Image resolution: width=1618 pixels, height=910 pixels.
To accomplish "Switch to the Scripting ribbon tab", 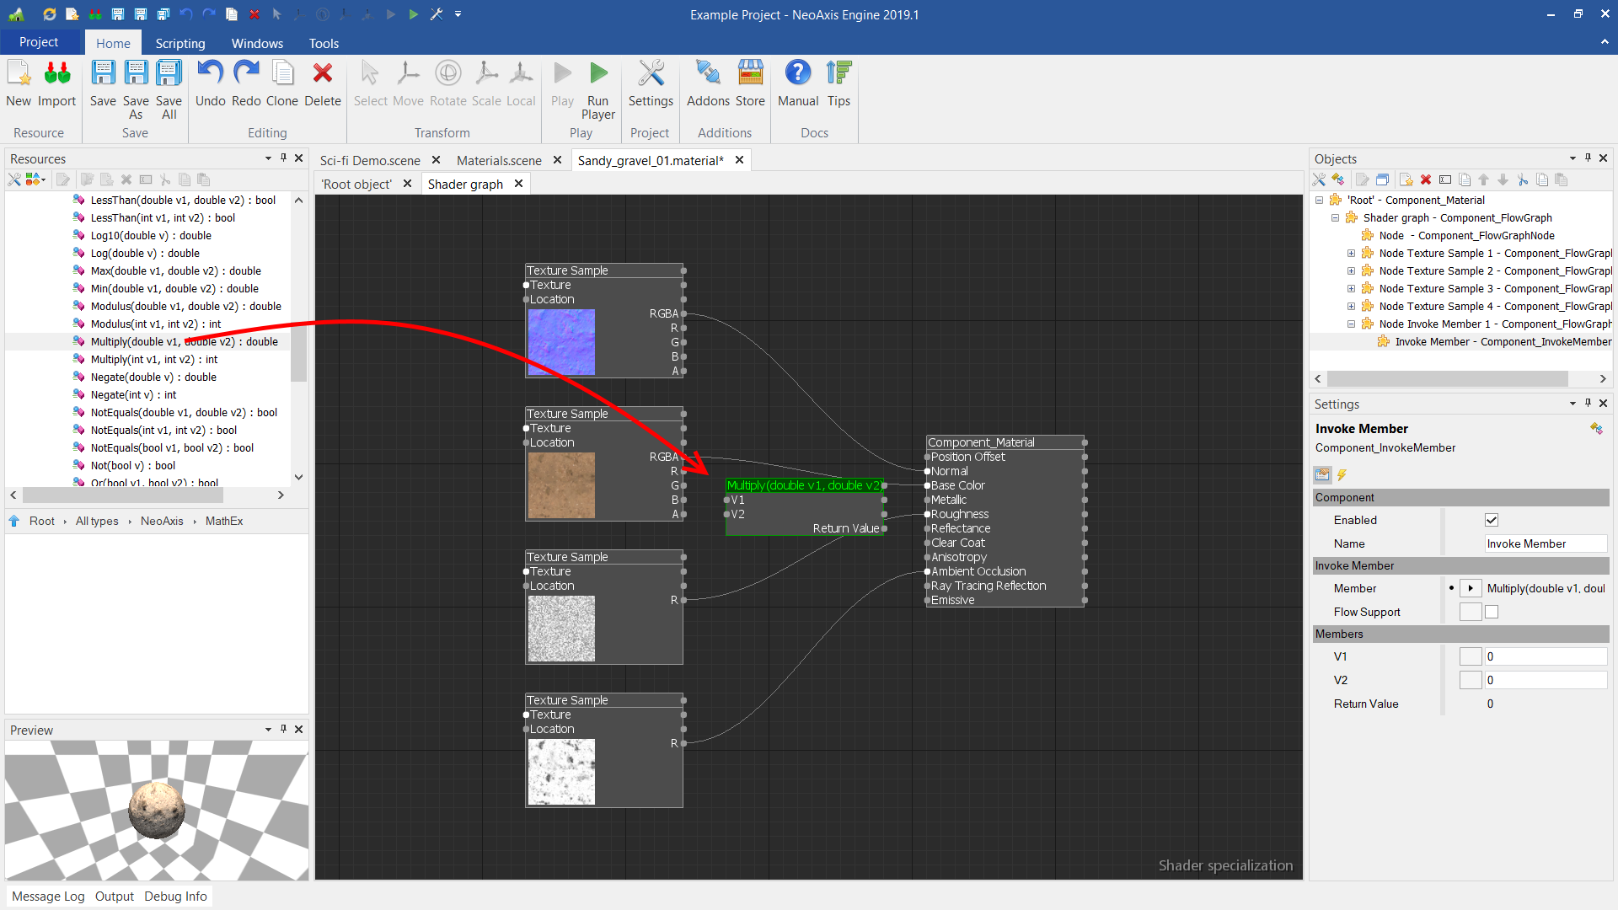I will 179,43.
